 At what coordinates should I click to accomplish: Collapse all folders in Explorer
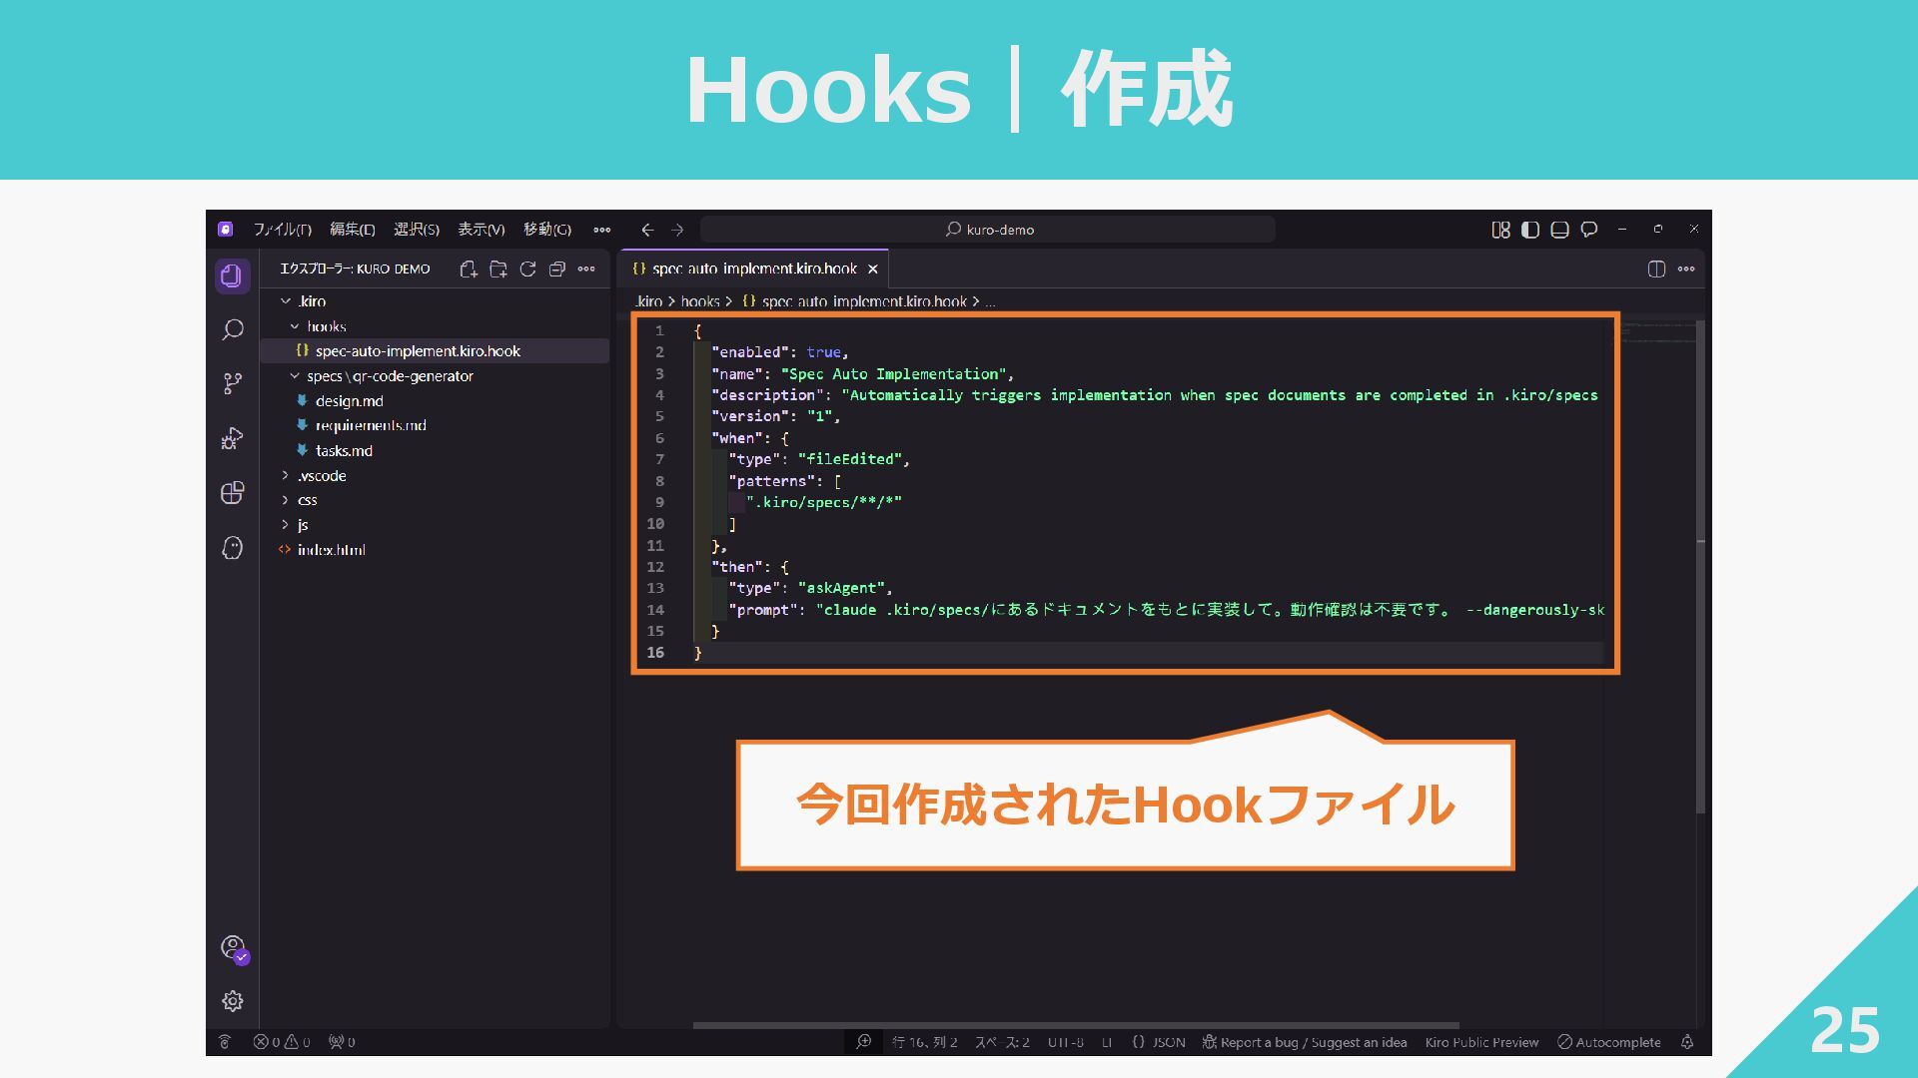point(556,269)
